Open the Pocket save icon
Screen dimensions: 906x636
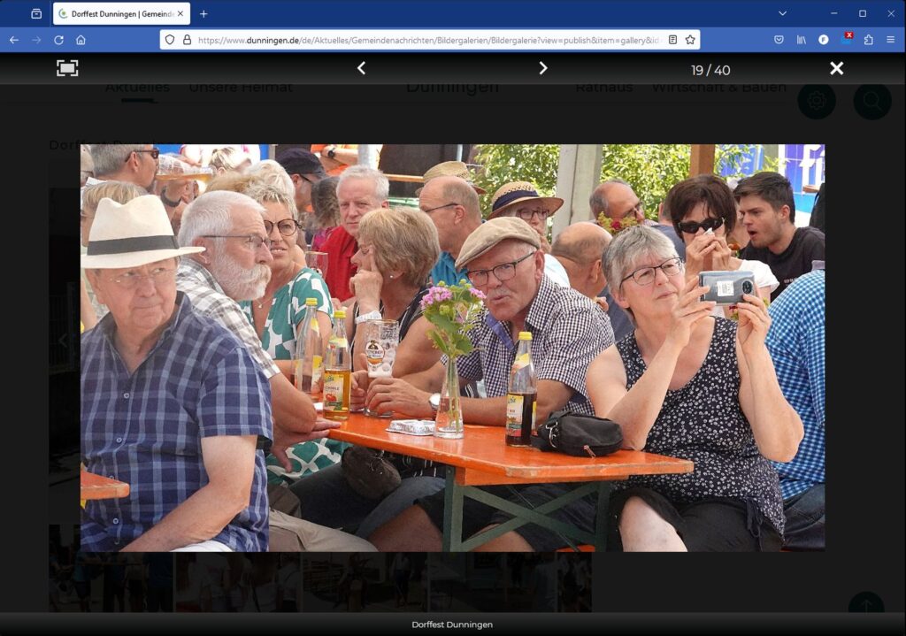coord(779,40)
